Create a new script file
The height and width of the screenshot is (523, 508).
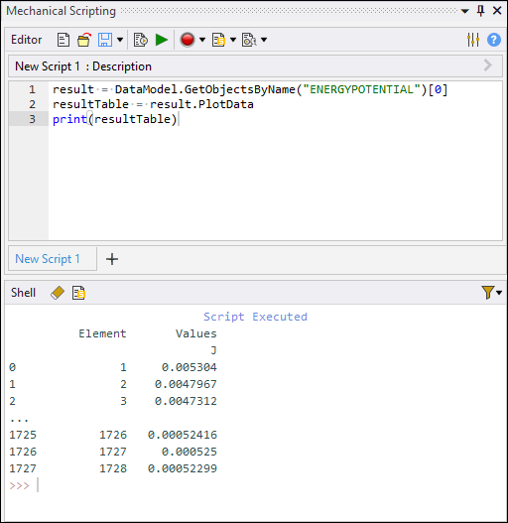(x=63, y=40)
